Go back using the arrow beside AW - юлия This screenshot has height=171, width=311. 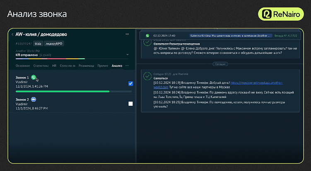12,34
